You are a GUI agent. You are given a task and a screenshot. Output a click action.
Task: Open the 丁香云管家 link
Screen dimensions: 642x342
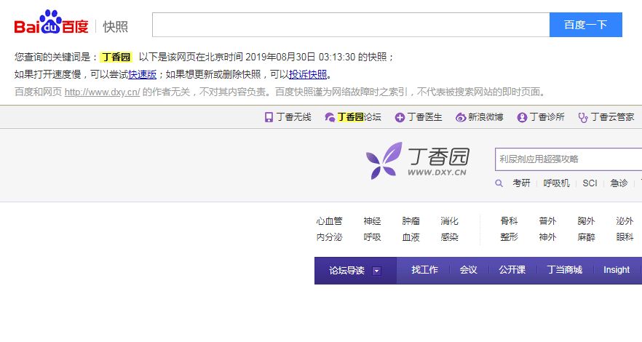(x=613, y=117)
